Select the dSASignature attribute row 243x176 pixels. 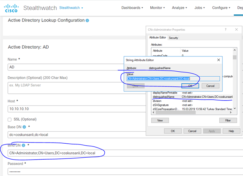(x=192, y=105)
